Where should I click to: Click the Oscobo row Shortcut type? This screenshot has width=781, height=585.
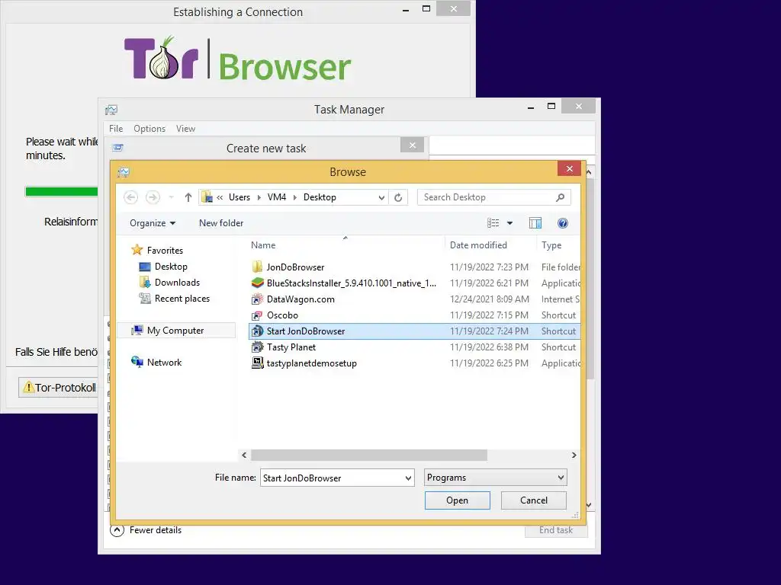[x=558, y=315]
